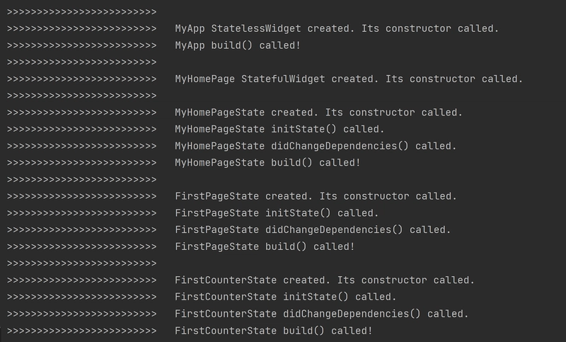Click the MyApp build() called line
The width and height of the screenshot is (566, 342).
154,45
